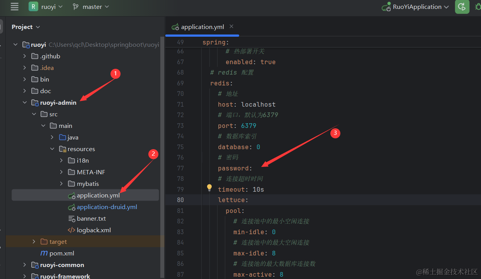Switch to the application.yml tab
The height and width of the screenshot is (279, 481).
click(202, 27)
